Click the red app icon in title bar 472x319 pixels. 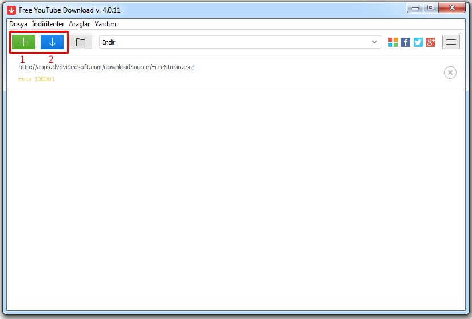click(11, 10)
